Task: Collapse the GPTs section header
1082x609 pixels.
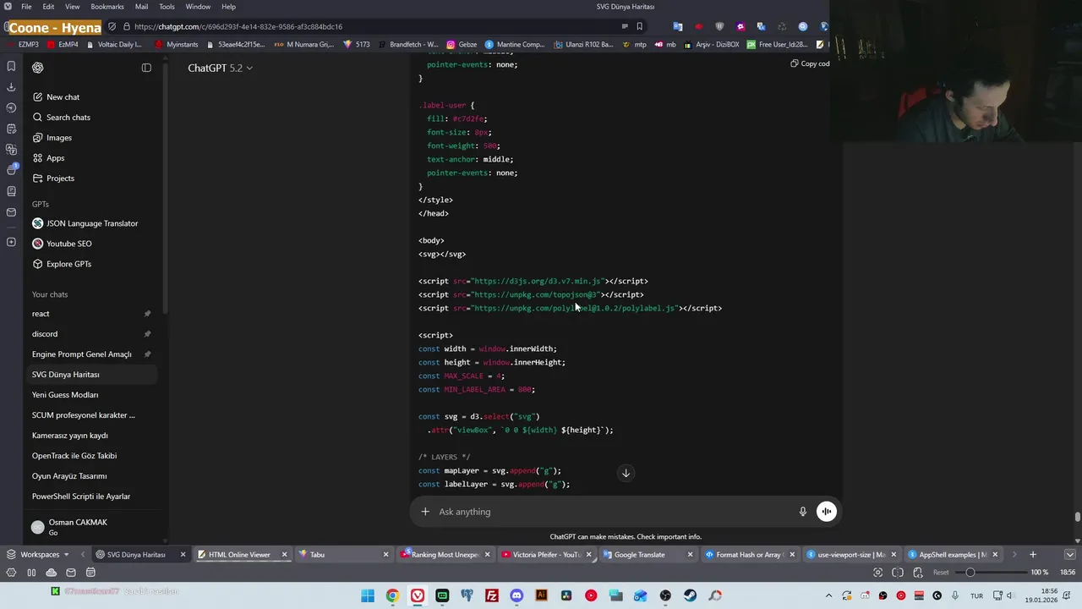Action: [41, 204]
